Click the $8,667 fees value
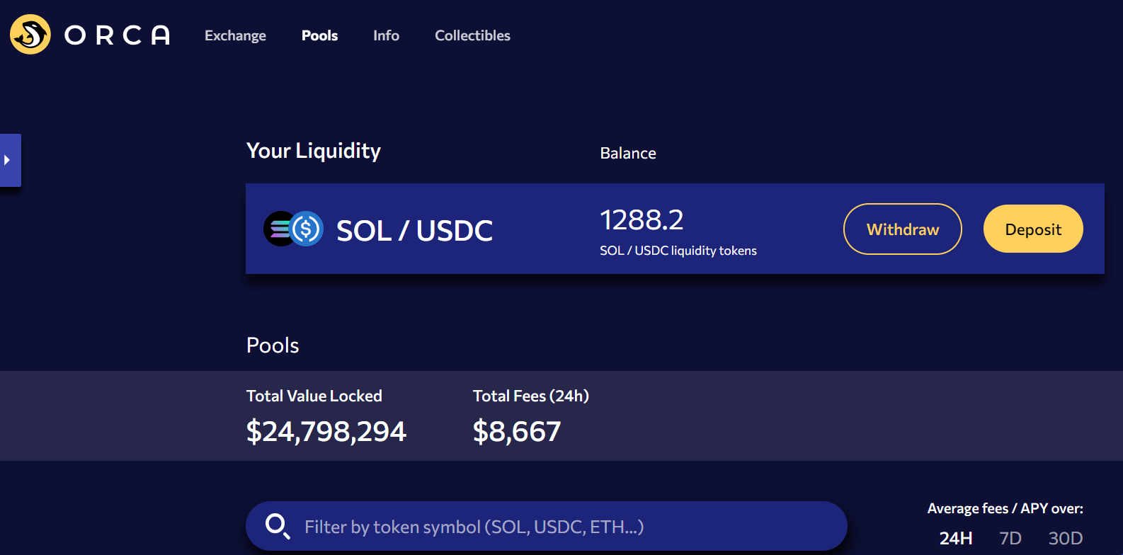The height and width of the screenshot is (555, 1123). click(x=517, y=431)
